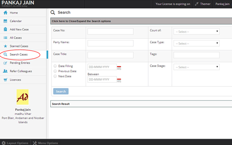Open the Court of dropdown
This screenshot has height=145, width=232.
[x=197, y=32]
